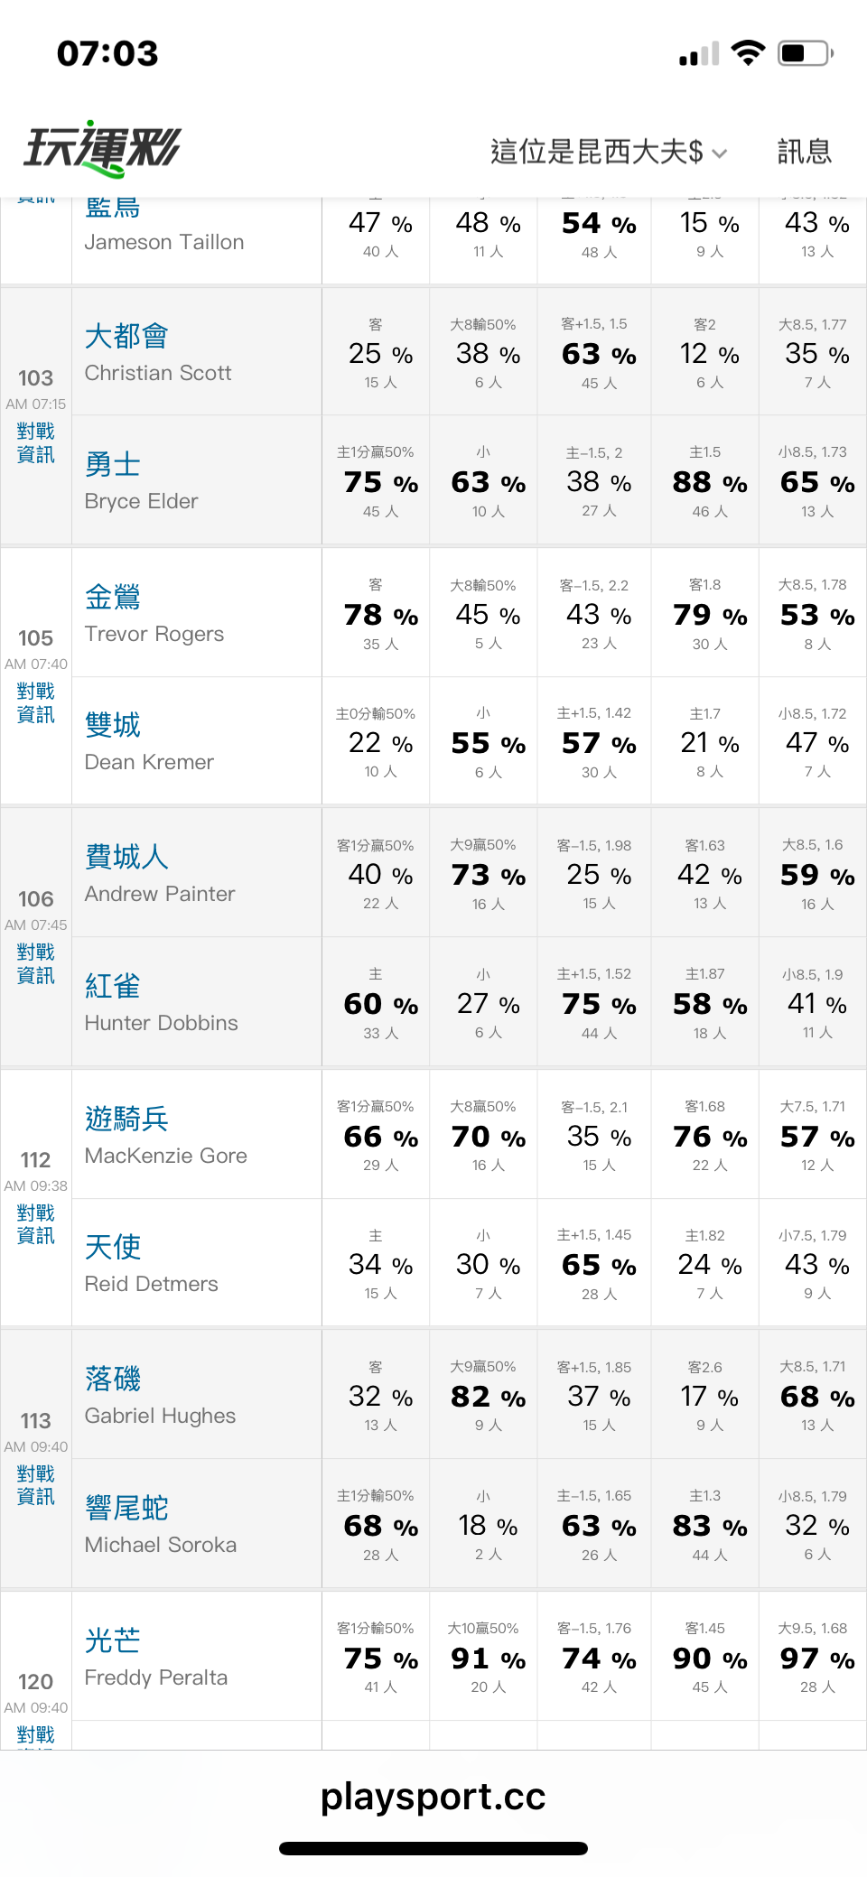Screen dimensions: 867x1877
Task: Select the 勇士 team link
Action: [x=113, y=464]
